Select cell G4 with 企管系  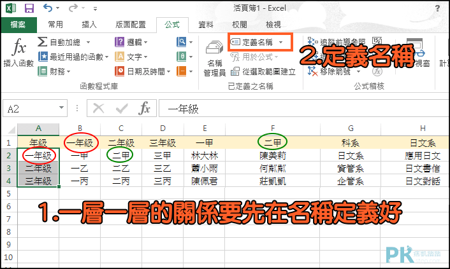351,181
